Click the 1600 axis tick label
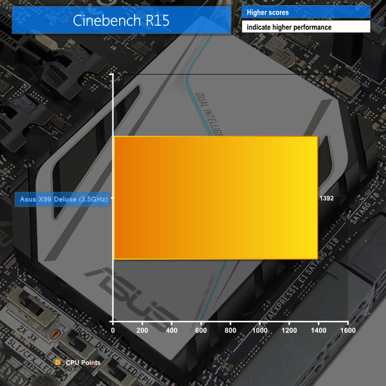The width and height of the screenshot is (386, 386). [x=348, y=331]
